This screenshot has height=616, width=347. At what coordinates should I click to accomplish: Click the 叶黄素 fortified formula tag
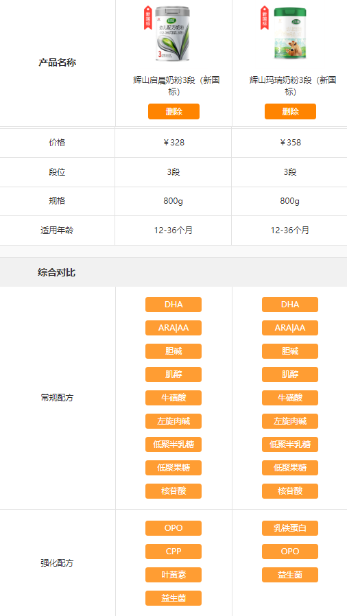pos(173,575)
